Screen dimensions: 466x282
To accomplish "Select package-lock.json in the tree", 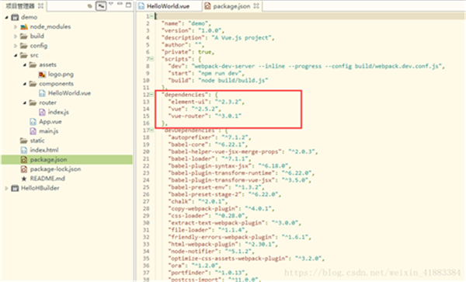I will tap(55, 169).
